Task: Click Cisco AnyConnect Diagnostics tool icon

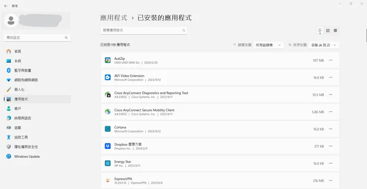Action: tap(108, 94)
